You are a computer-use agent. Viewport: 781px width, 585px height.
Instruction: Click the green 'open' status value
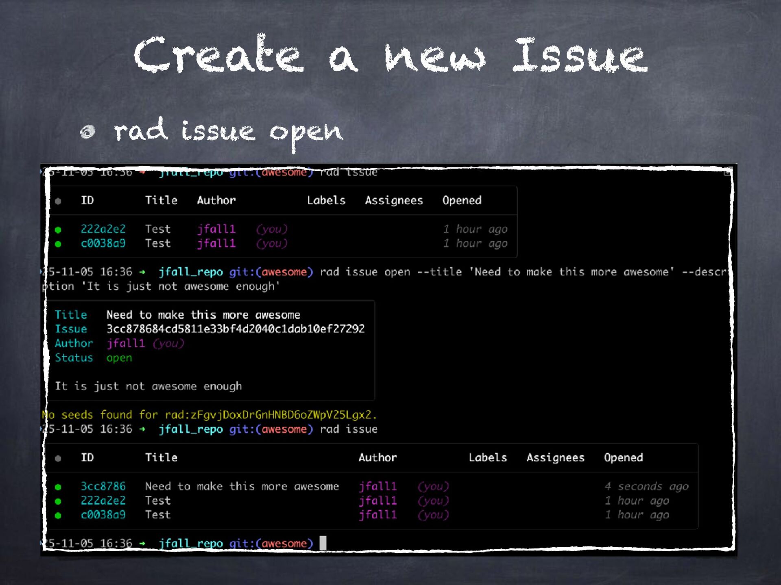pyautogui.click(x=119, y=358)
